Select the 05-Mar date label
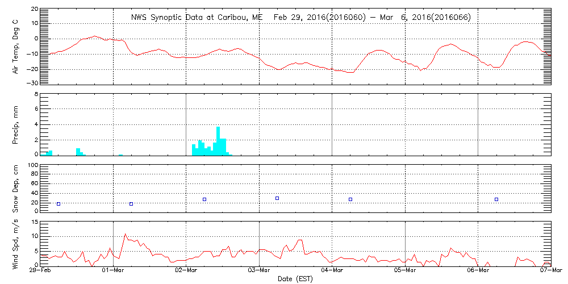Image resolution: width=568 pixels, height=284 pixels. (406, 272)
